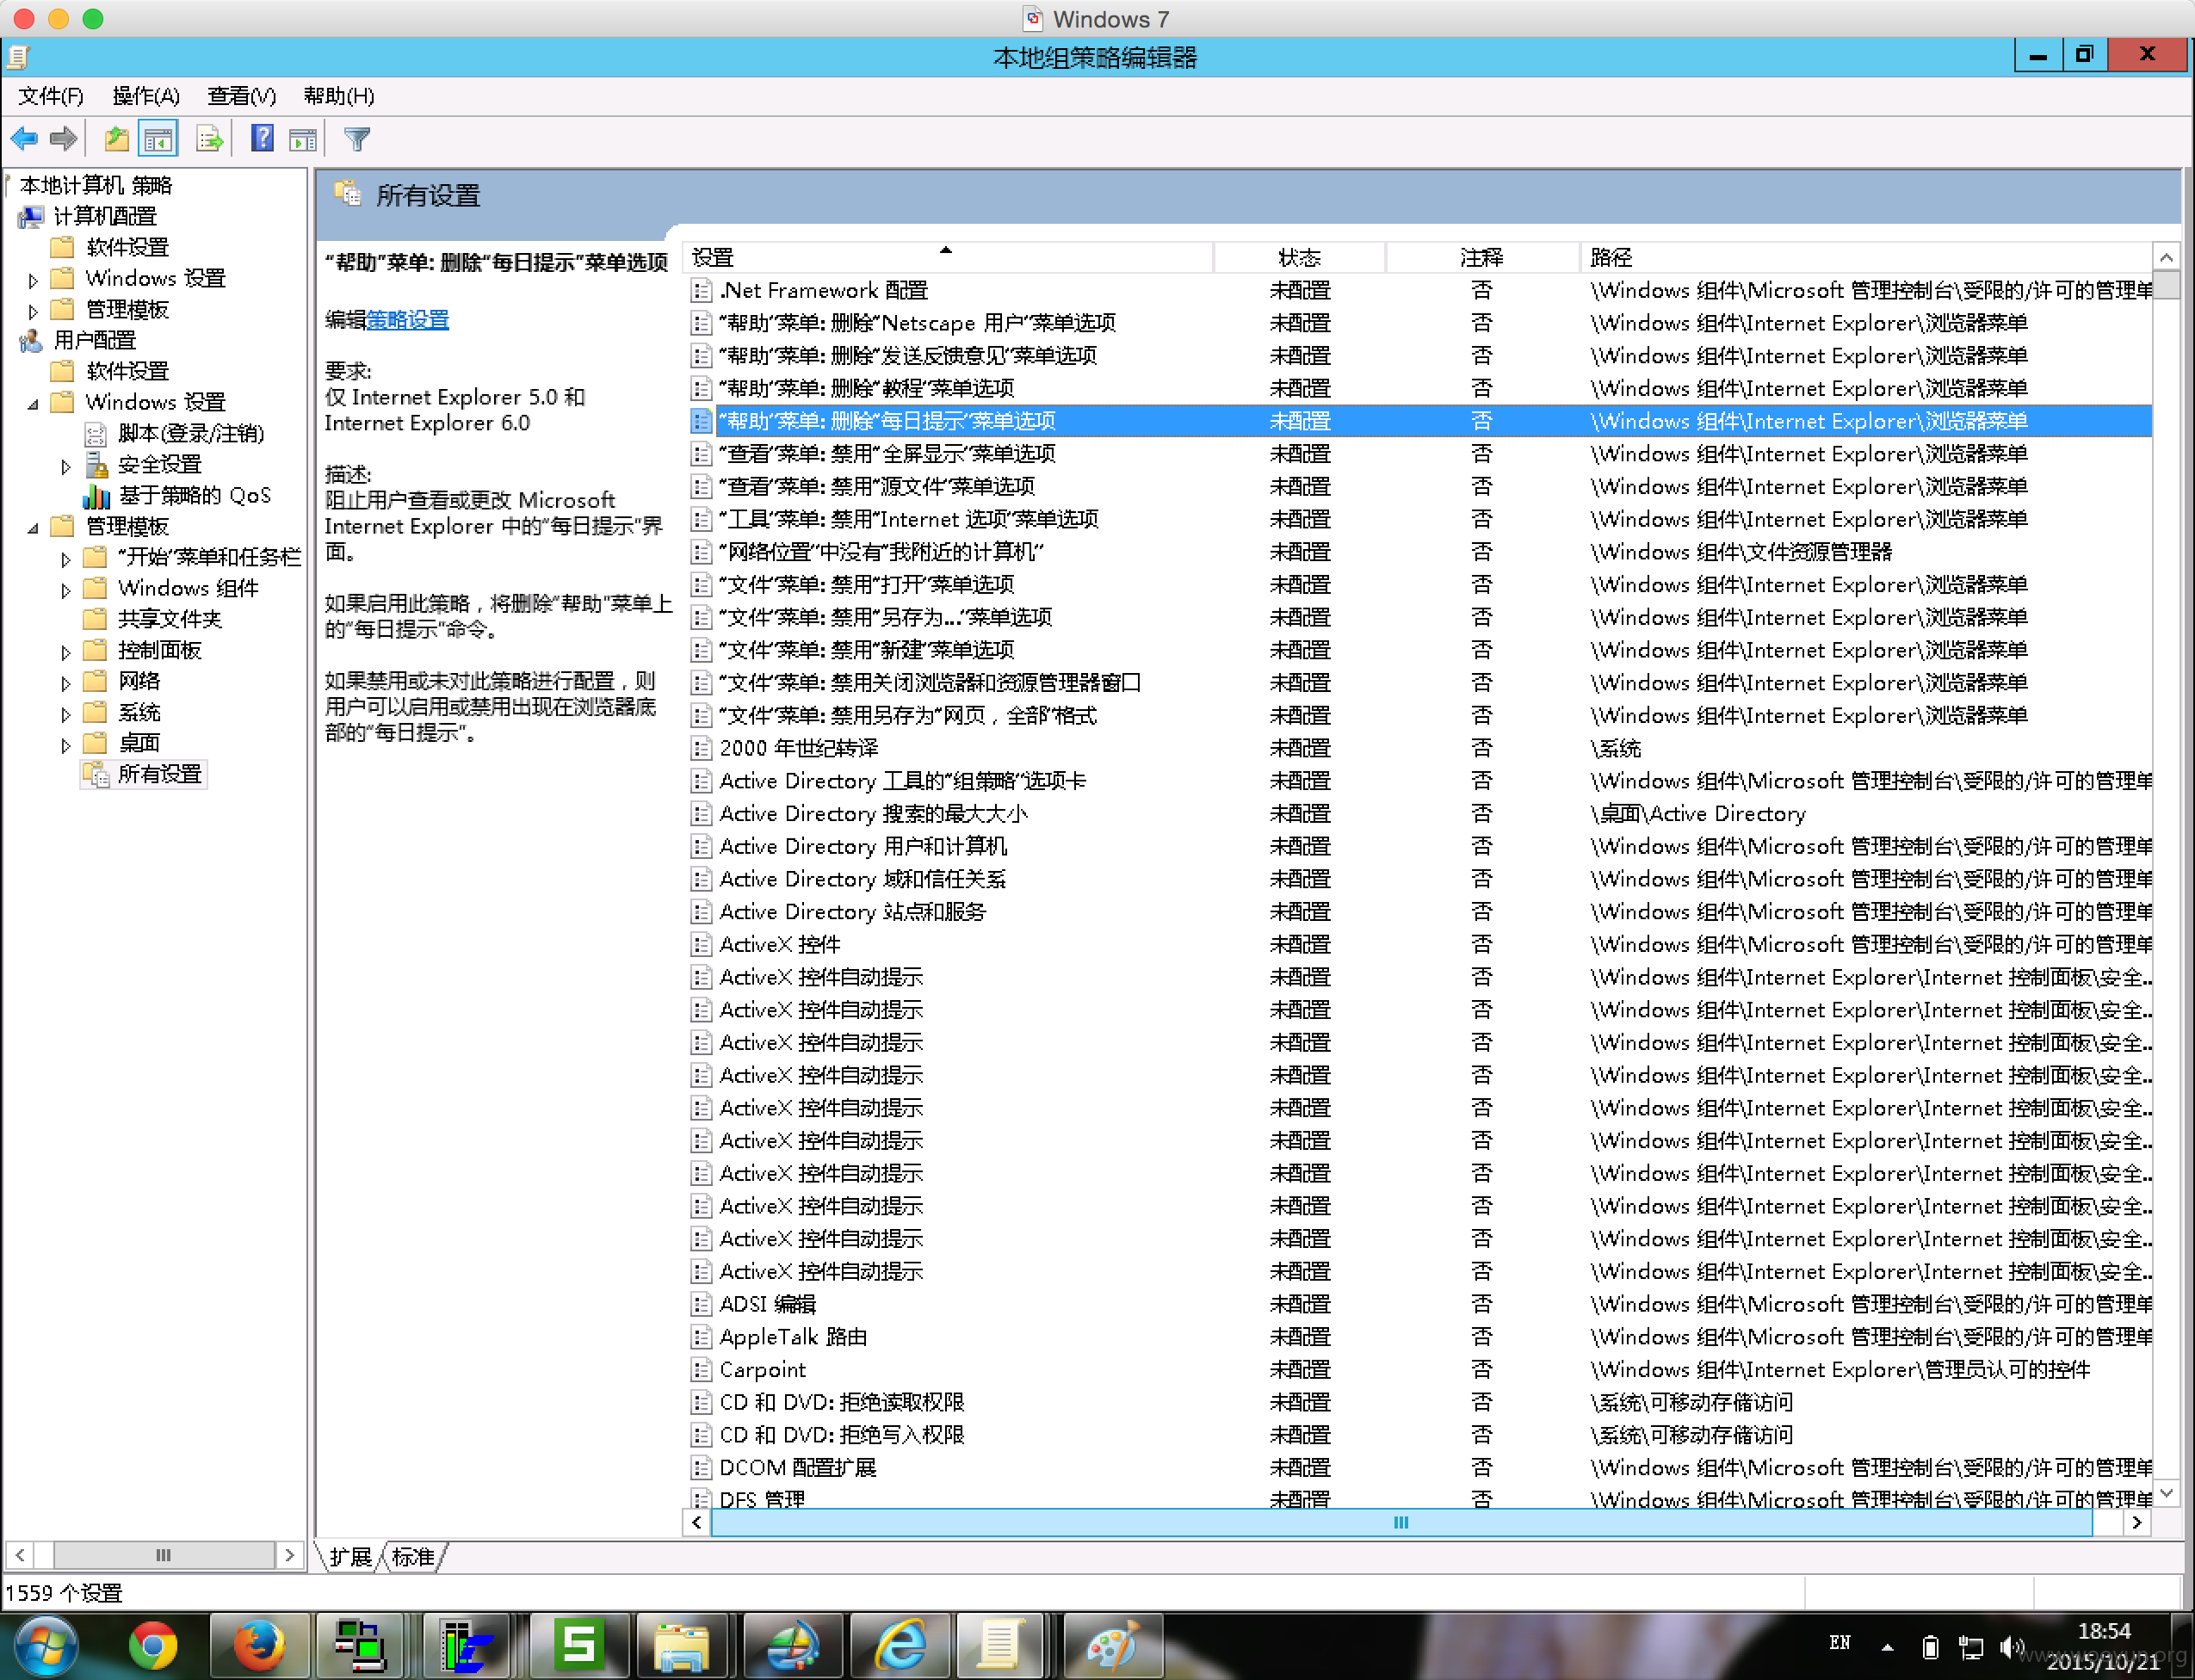This screenshot has width=2195, height=1680.
Task: Switch to the 扩展 tab
Action: click(349, 1557)
